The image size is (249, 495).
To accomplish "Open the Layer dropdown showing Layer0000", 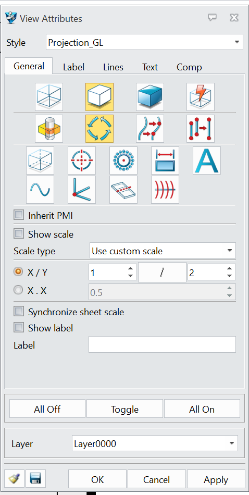I will pos(155,444).
